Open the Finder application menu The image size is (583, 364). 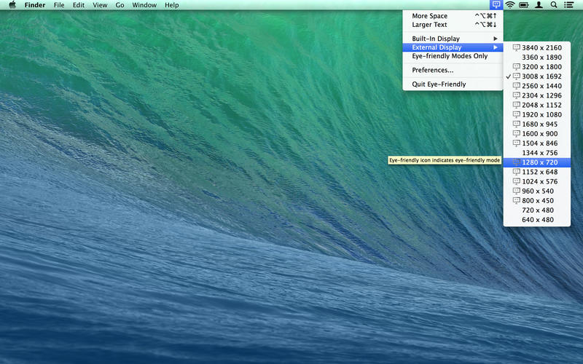tap(35, 5)
